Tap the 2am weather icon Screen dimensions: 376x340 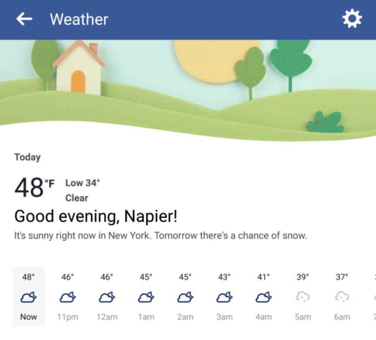pos(185,298)
